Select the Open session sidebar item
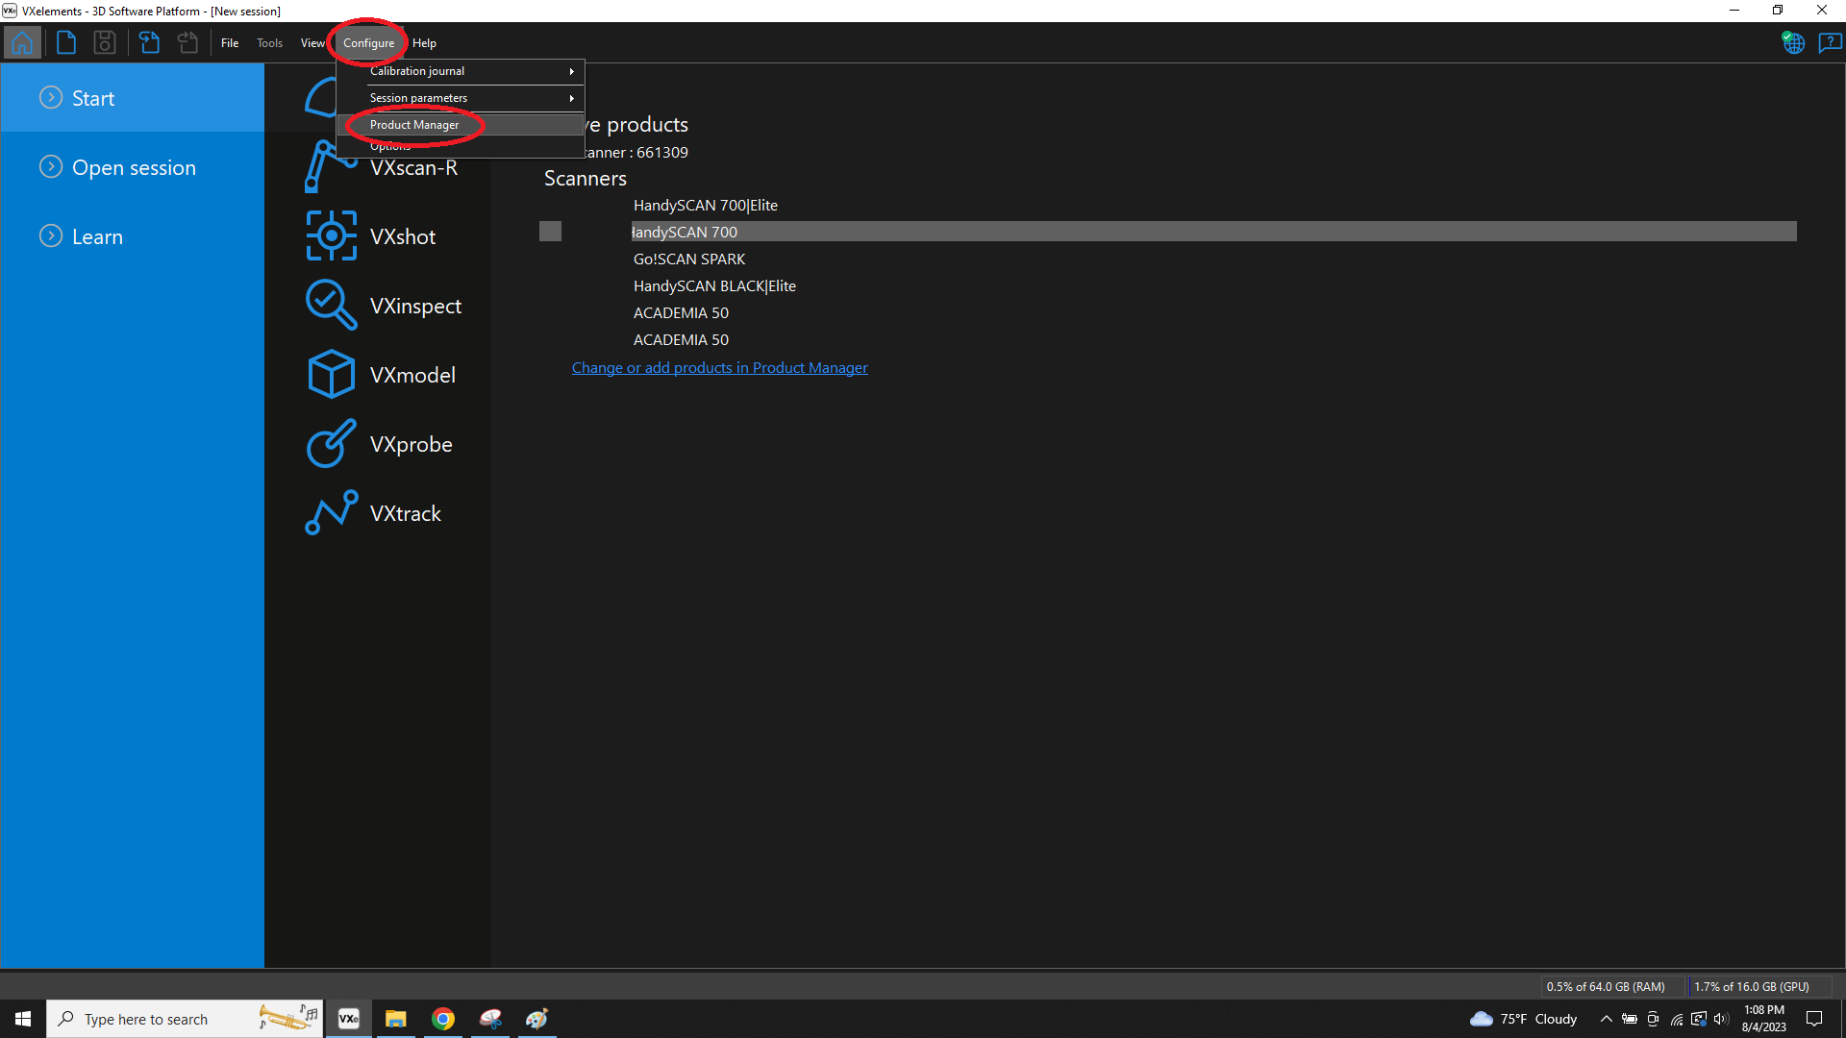Image resolution: width=1846 pixels, height=1038 pixels. point(133,166)
